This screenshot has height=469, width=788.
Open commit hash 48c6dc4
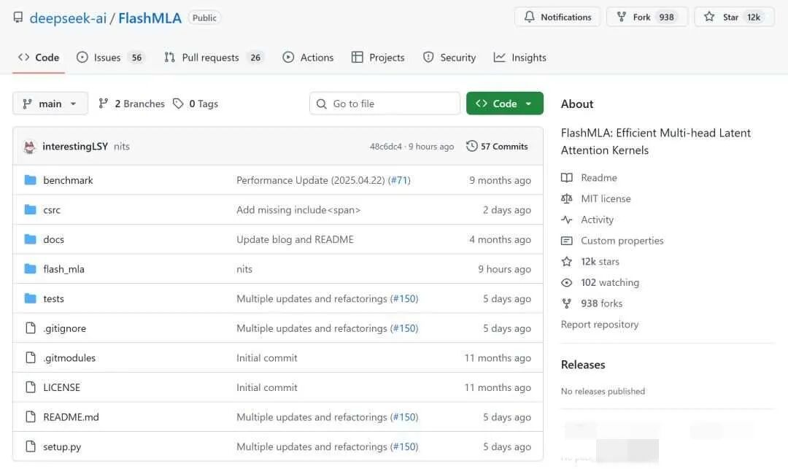pyautogui.click(x=385, y=147)
